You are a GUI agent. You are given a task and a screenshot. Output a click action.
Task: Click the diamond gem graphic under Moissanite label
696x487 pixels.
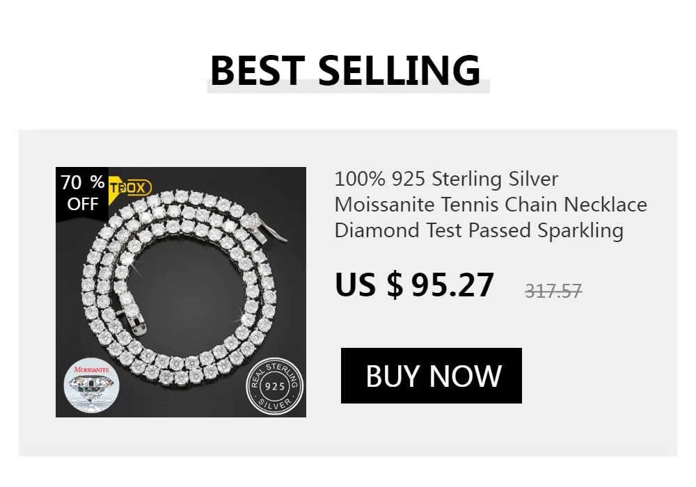pyautogui.click(x=91, y=388)
